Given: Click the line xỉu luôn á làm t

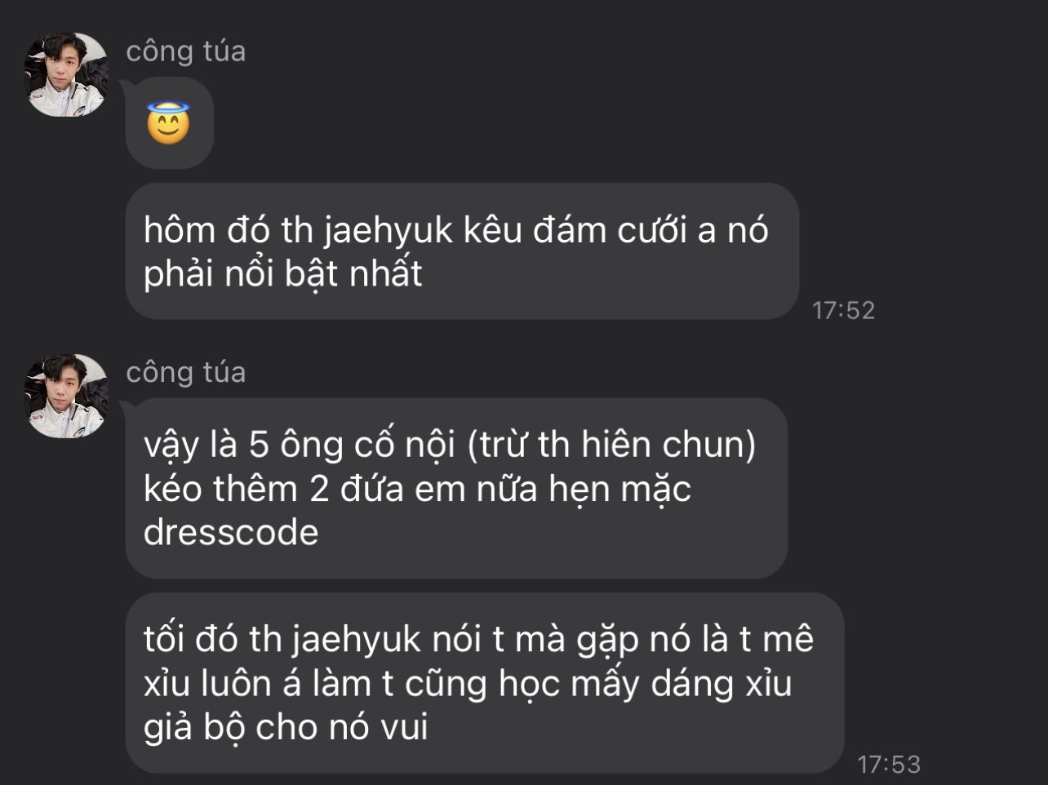Looking at the screenshot, I should coord(468,684).
